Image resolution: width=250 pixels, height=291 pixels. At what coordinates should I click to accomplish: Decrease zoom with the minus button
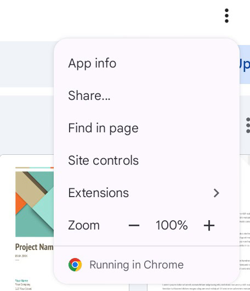[134, 226]
